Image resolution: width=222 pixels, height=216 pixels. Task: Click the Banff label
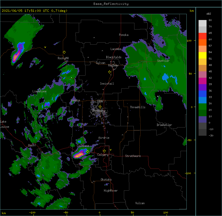(x=32, y=145)
